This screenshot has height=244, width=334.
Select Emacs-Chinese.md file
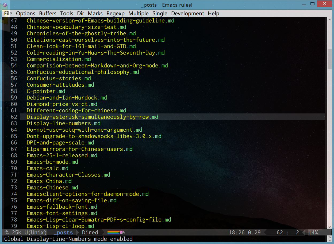pos(52,188)
